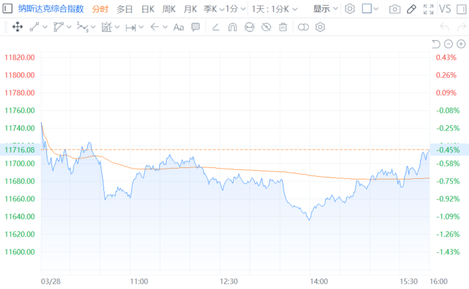
Task: Zoom in the chart with plus icon
Action: click(461, 44)
